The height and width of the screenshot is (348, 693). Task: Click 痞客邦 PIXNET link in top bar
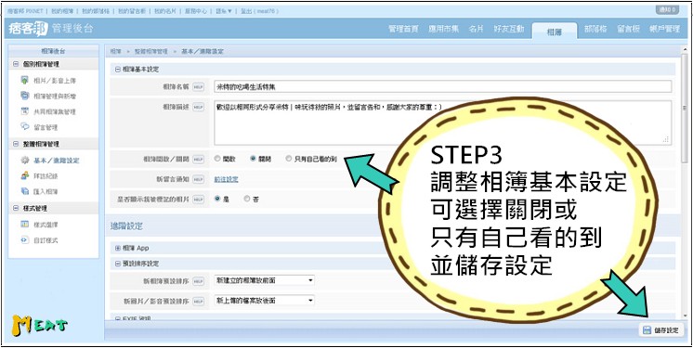(x=24, y=11)
